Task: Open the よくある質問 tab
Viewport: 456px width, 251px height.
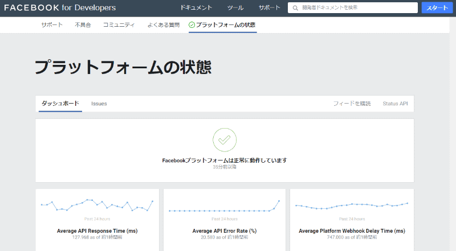Action: (x=164, y=25)
